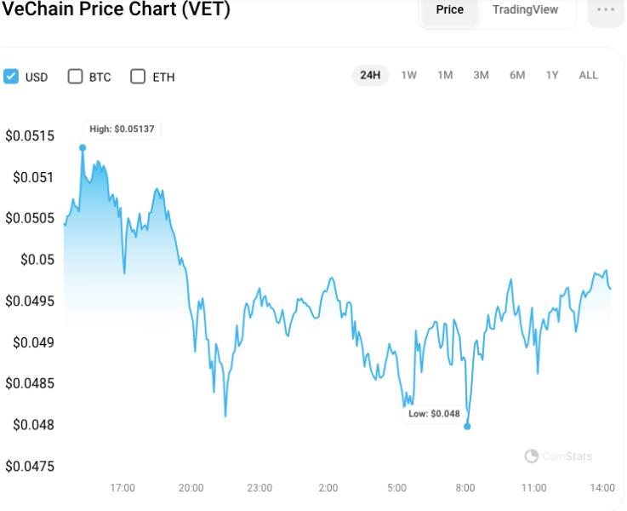Select the 3M time range

[x=482, y=75]
